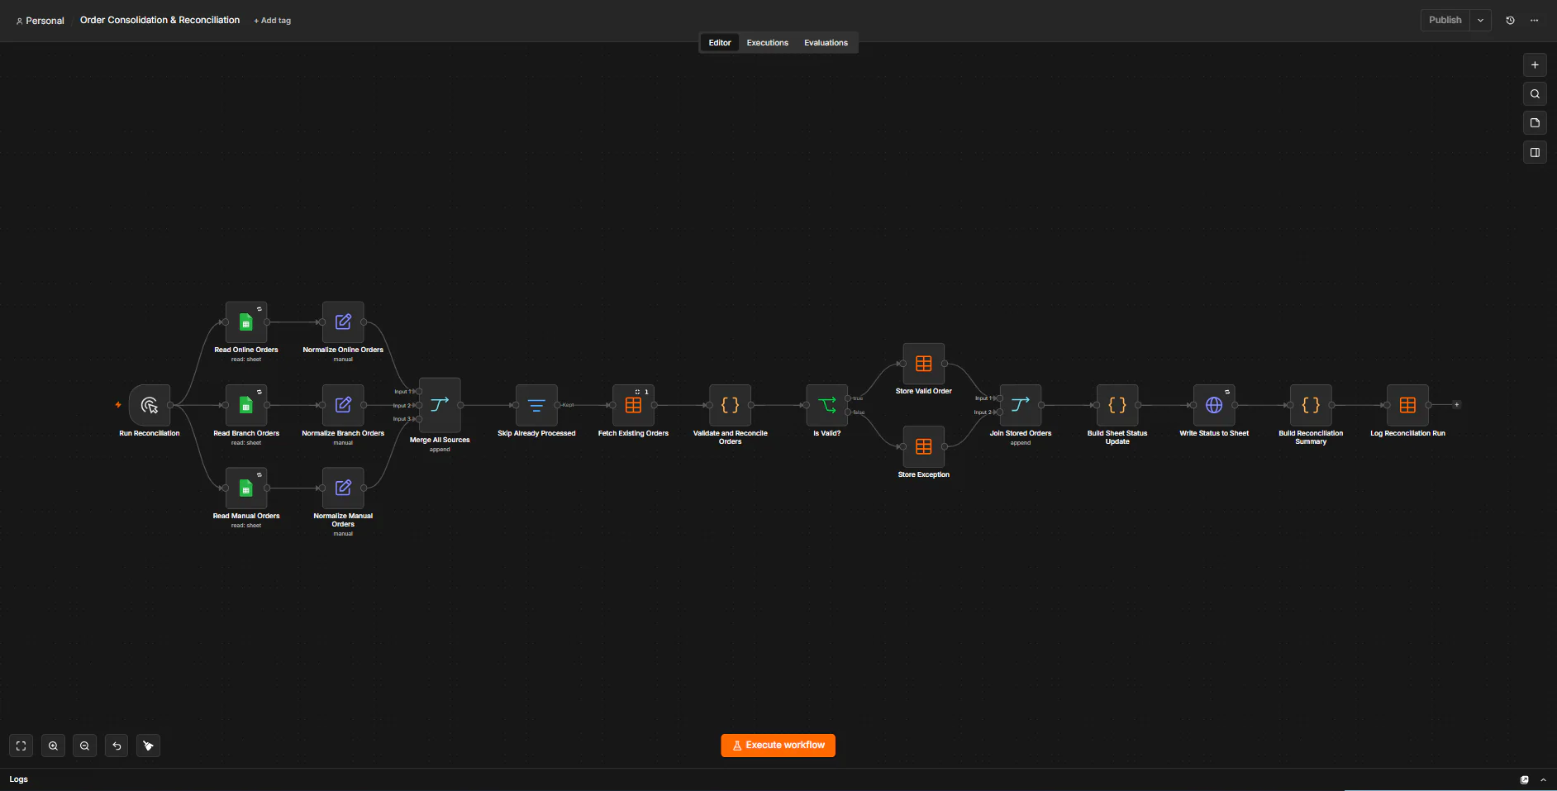Select the Log Reconciliation Run table node
Screen dimensions: 1557x791
[x=1407, y=405]
